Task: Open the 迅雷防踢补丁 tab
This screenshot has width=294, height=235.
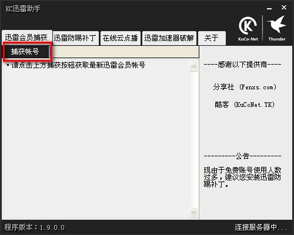Action: (75, 38)
